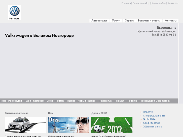Click orange arrow bullet beside Обратная связь
Screen dimensions: 183x137
tap(141, 127)
